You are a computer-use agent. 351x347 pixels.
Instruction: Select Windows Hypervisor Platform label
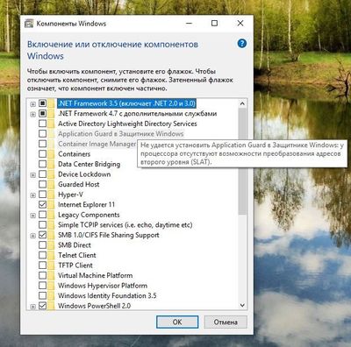coord(103,286)
